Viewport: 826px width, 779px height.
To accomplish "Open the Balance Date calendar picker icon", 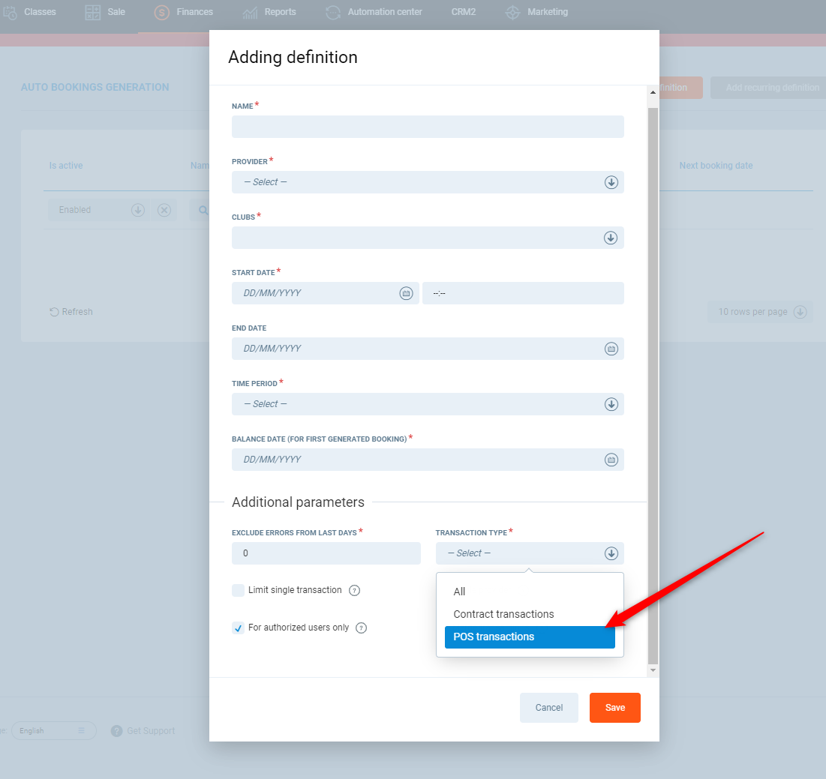I will 611,460.
